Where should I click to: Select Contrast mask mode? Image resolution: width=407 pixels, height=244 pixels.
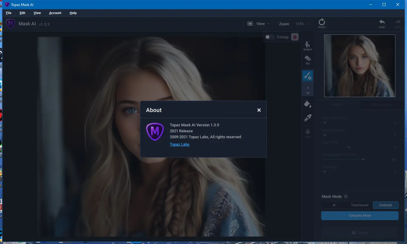tap(386, 205)
